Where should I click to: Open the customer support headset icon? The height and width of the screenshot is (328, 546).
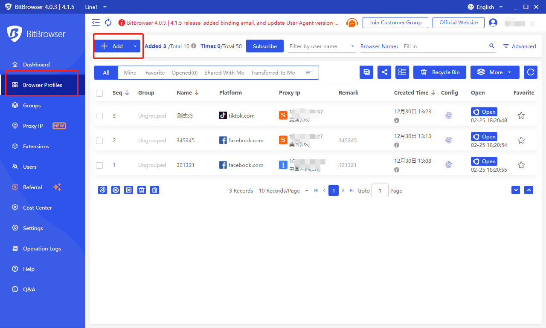point(351,23)
